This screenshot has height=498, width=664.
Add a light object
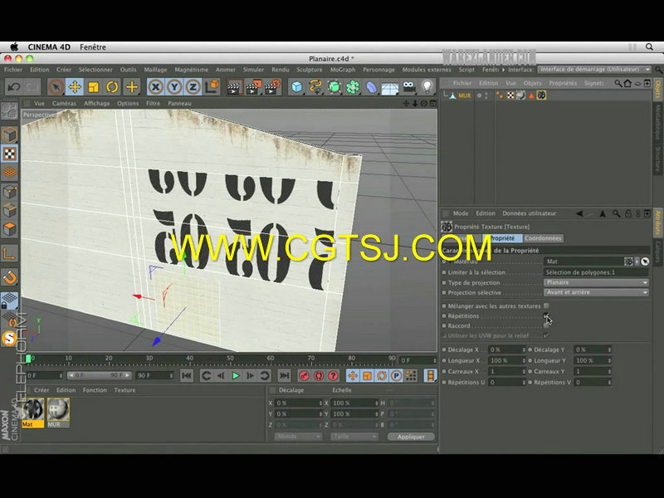click(x=427, y=87)
